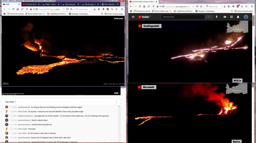This screenshot has width=256, height=143.
Task: Open the YouTube hamburger guide menu
Action: [133, 17]
